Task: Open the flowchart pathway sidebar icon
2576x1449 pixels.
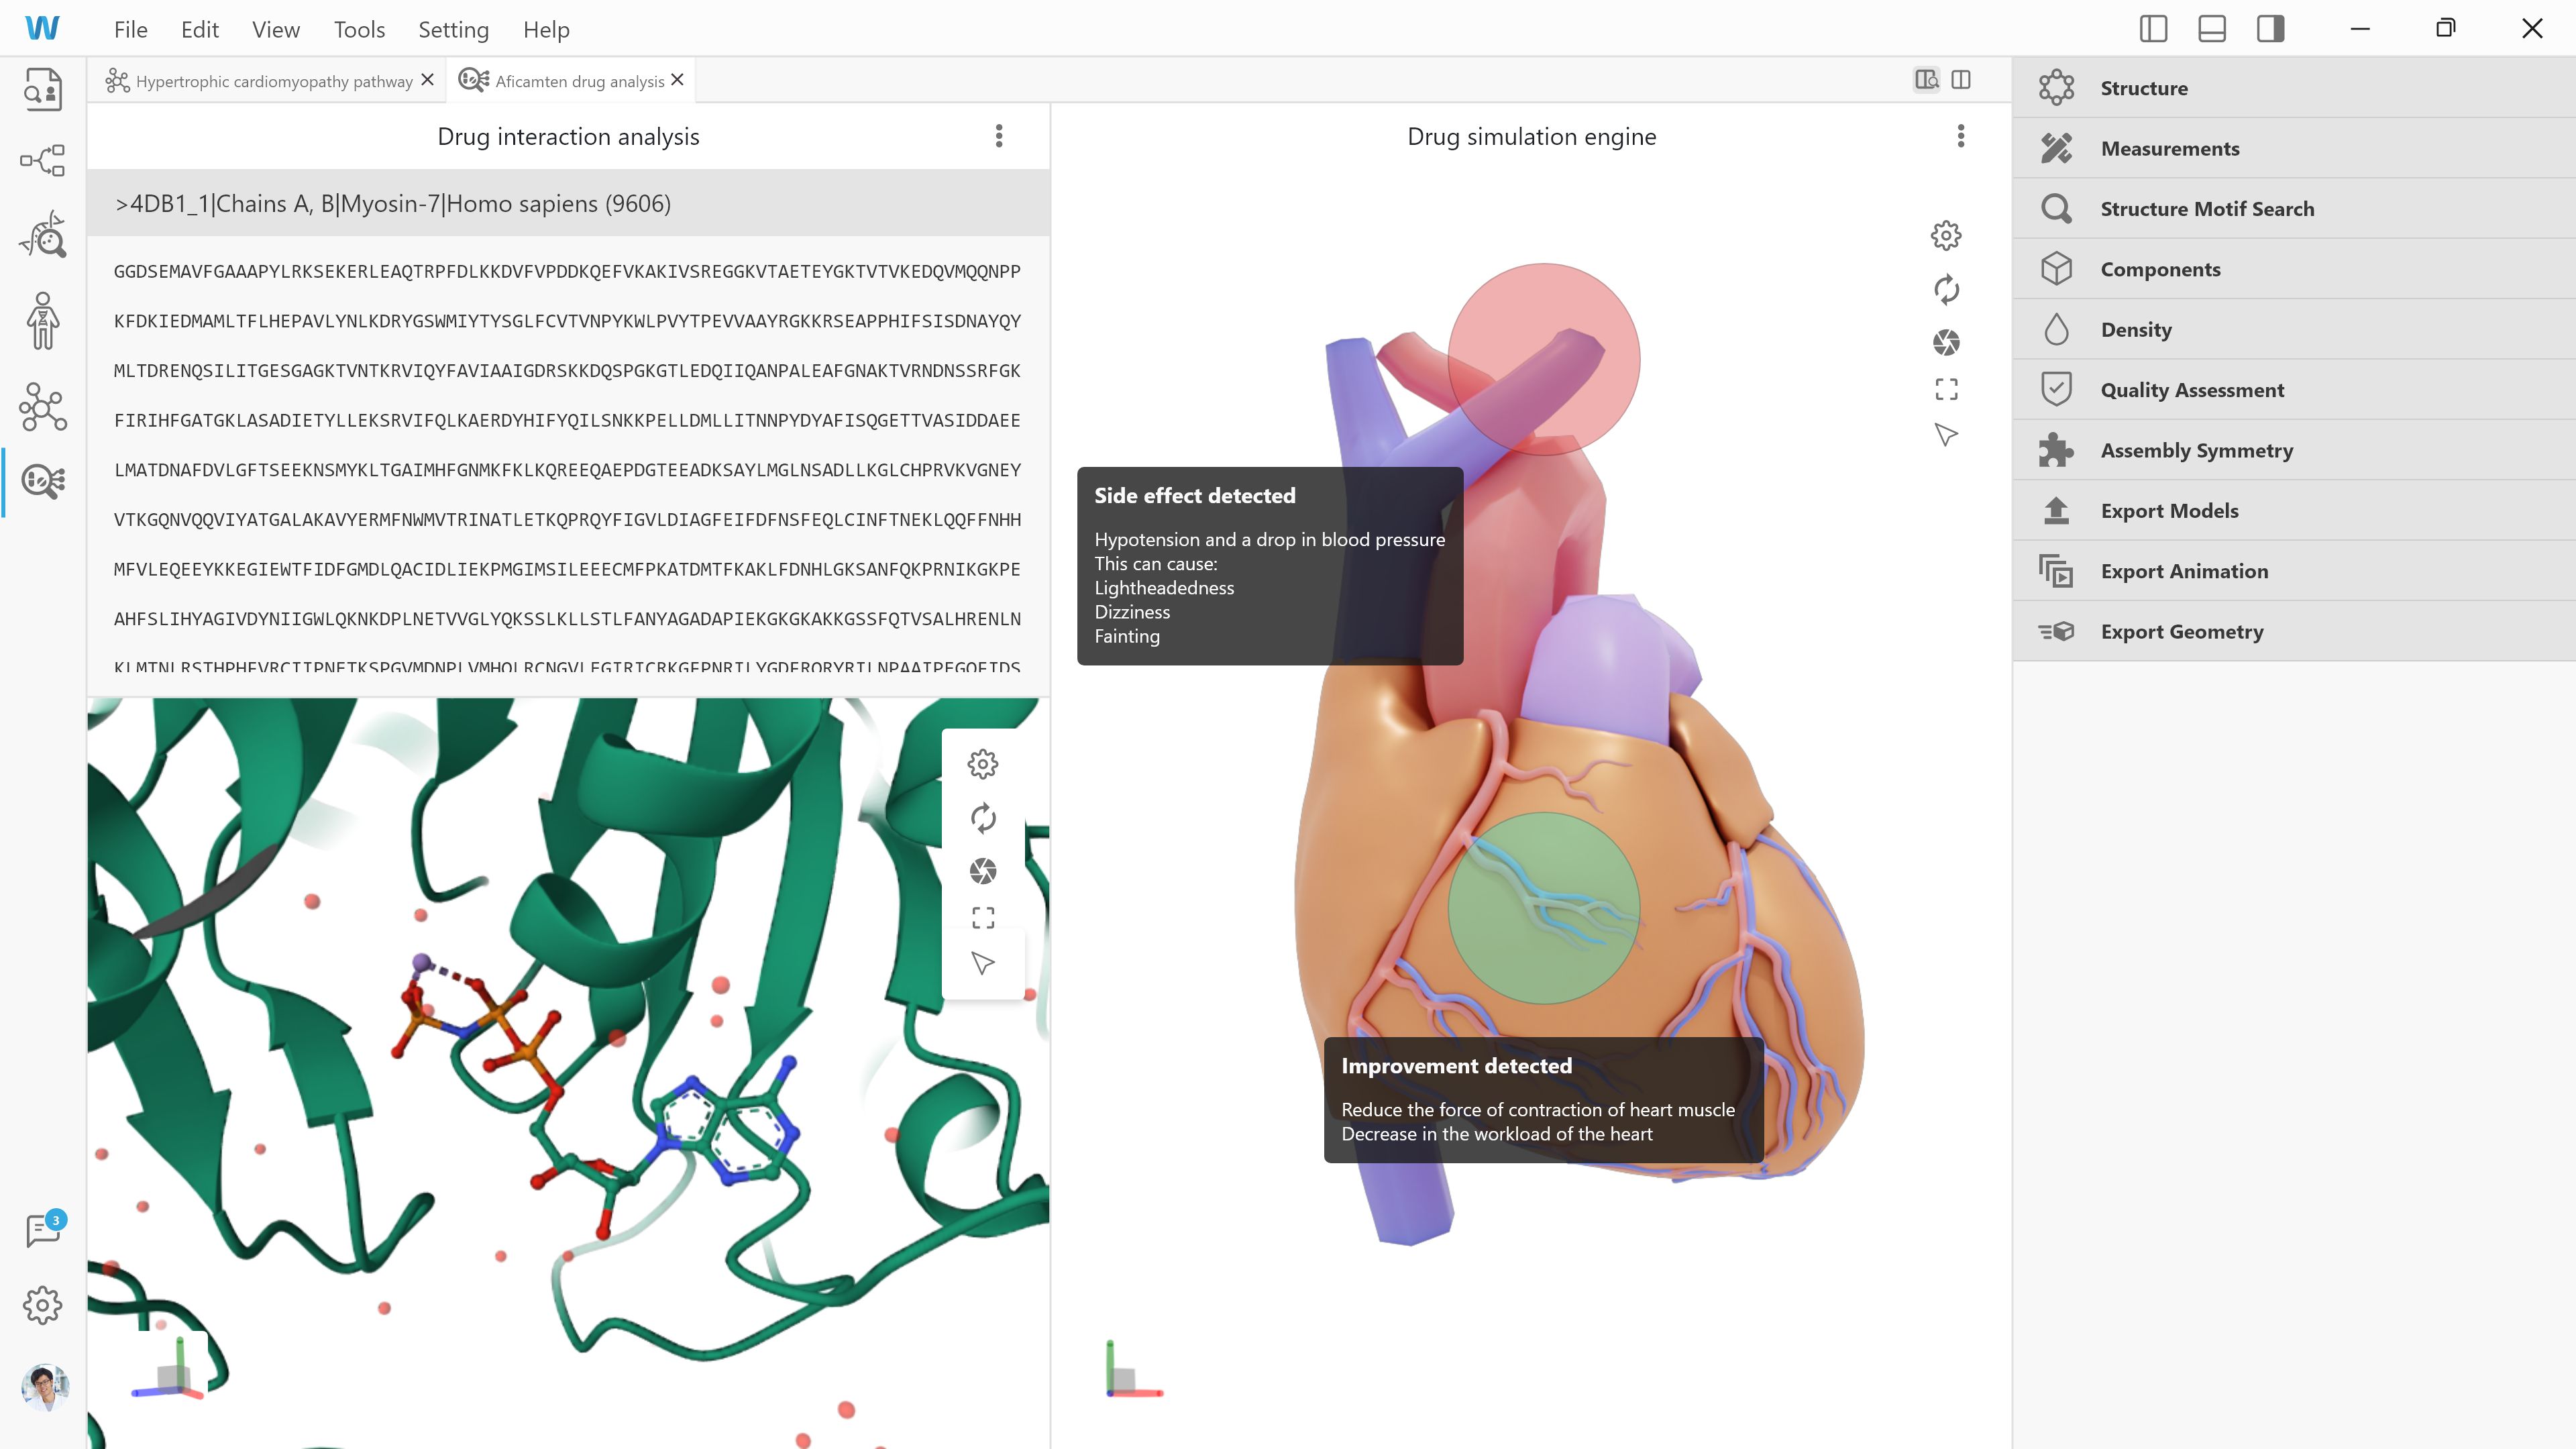Action: [x=43, y=160]
